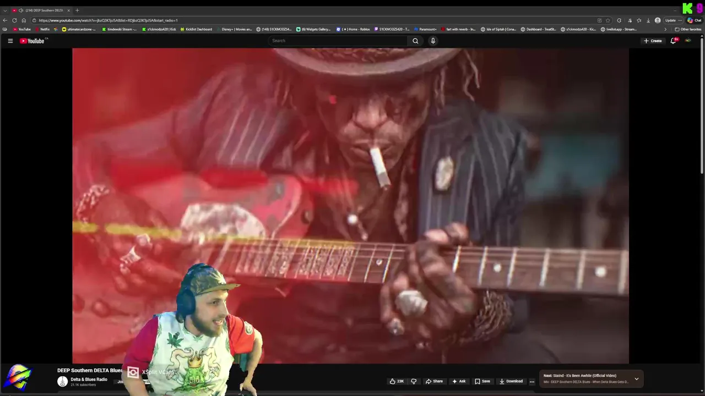
Task: Focus the YouTube search field
Action: (x=339, y=41)
